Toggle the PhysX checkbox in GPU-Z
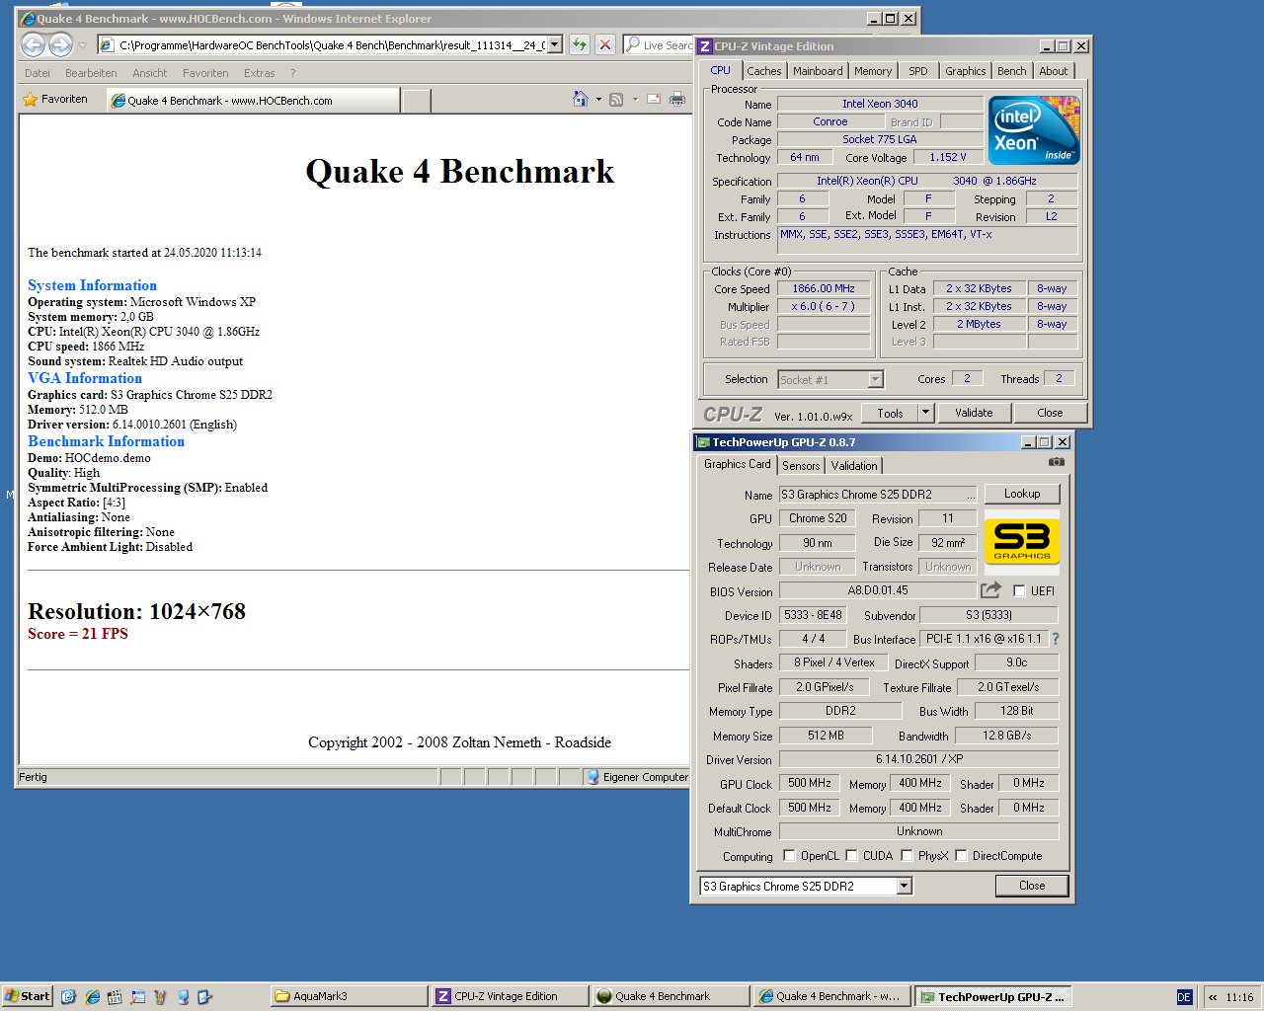The height and width of the screenshot is (1011, 1264). click(907, 856)
